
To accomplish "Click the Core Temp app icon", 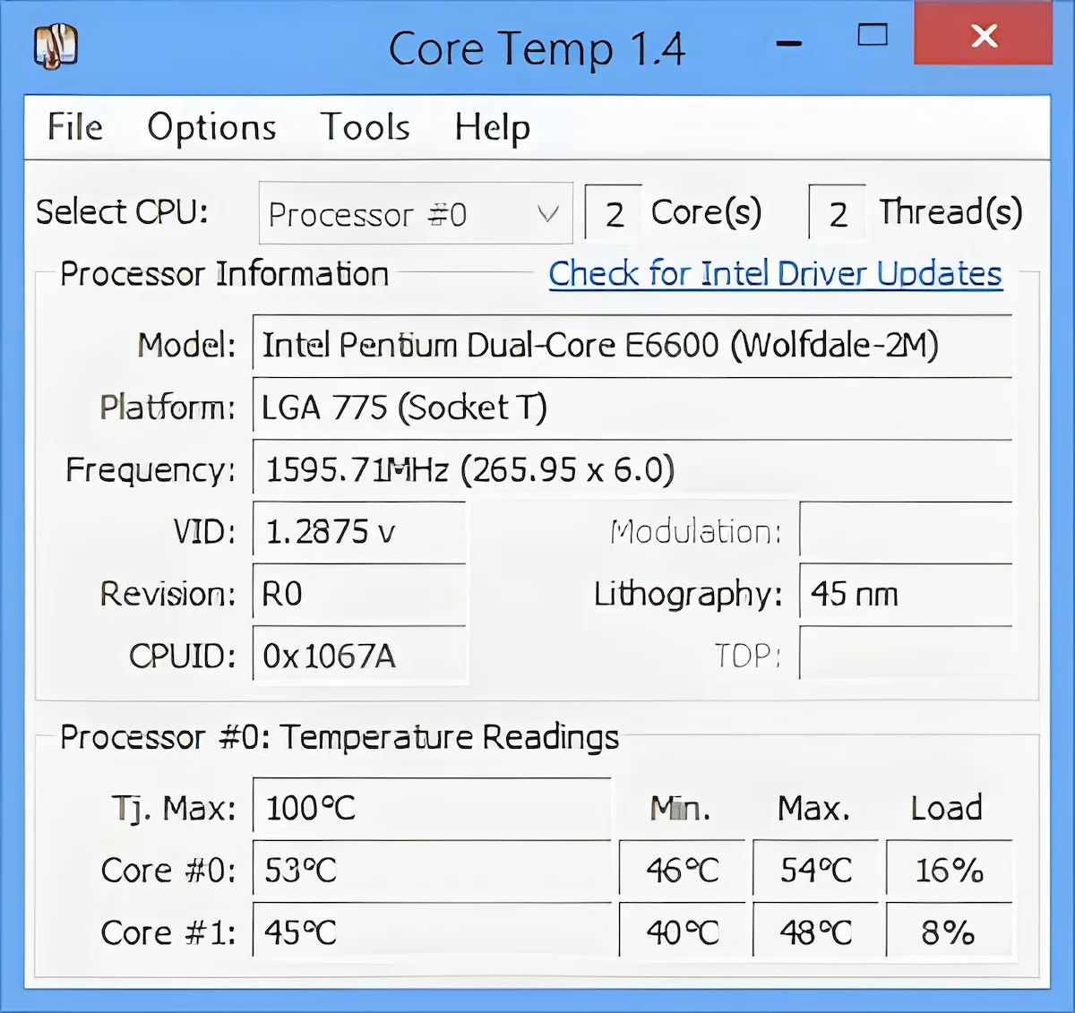I will (x=56, y=46).
